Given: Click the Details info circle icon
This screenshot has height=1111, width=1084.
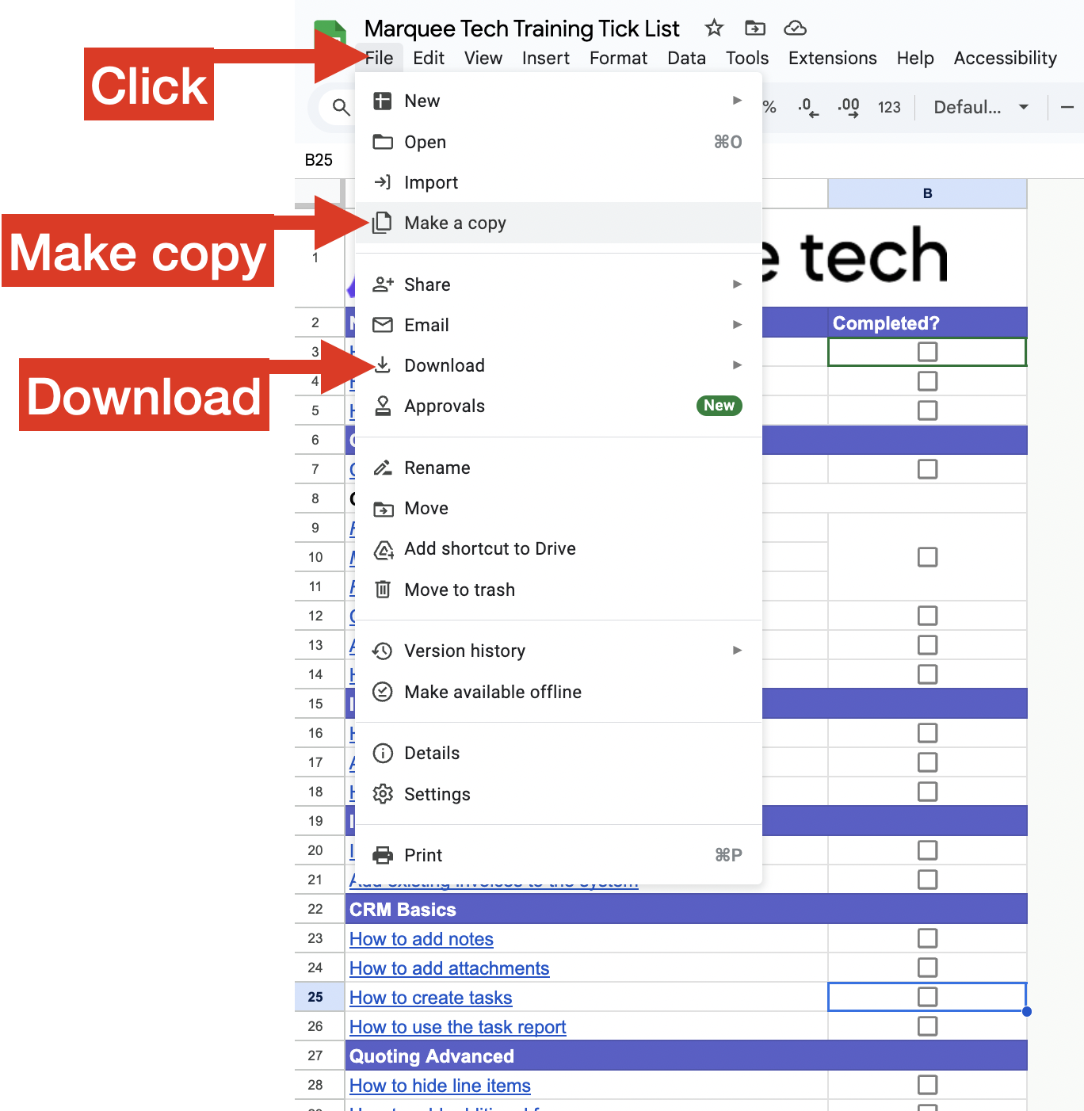Looking at the screenshot, I should pos(383,753).
